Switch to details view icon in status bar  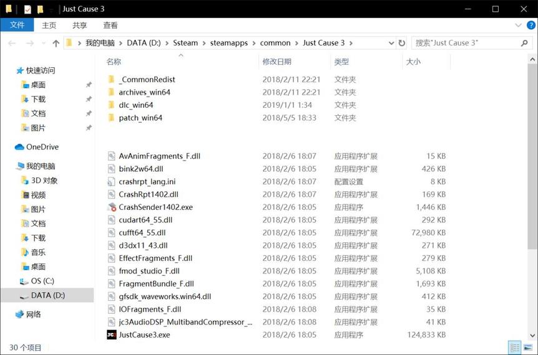(x=515, y=348)
